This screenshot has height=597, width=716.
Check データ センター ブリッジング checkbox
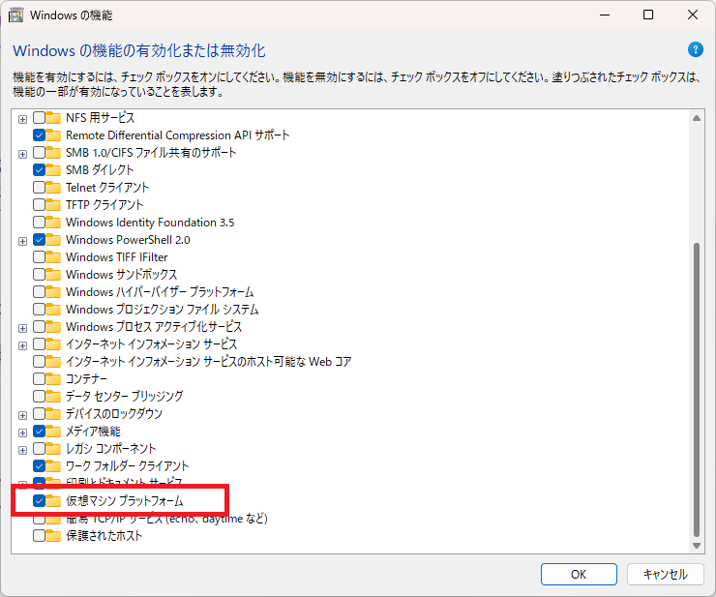[39, 396]
